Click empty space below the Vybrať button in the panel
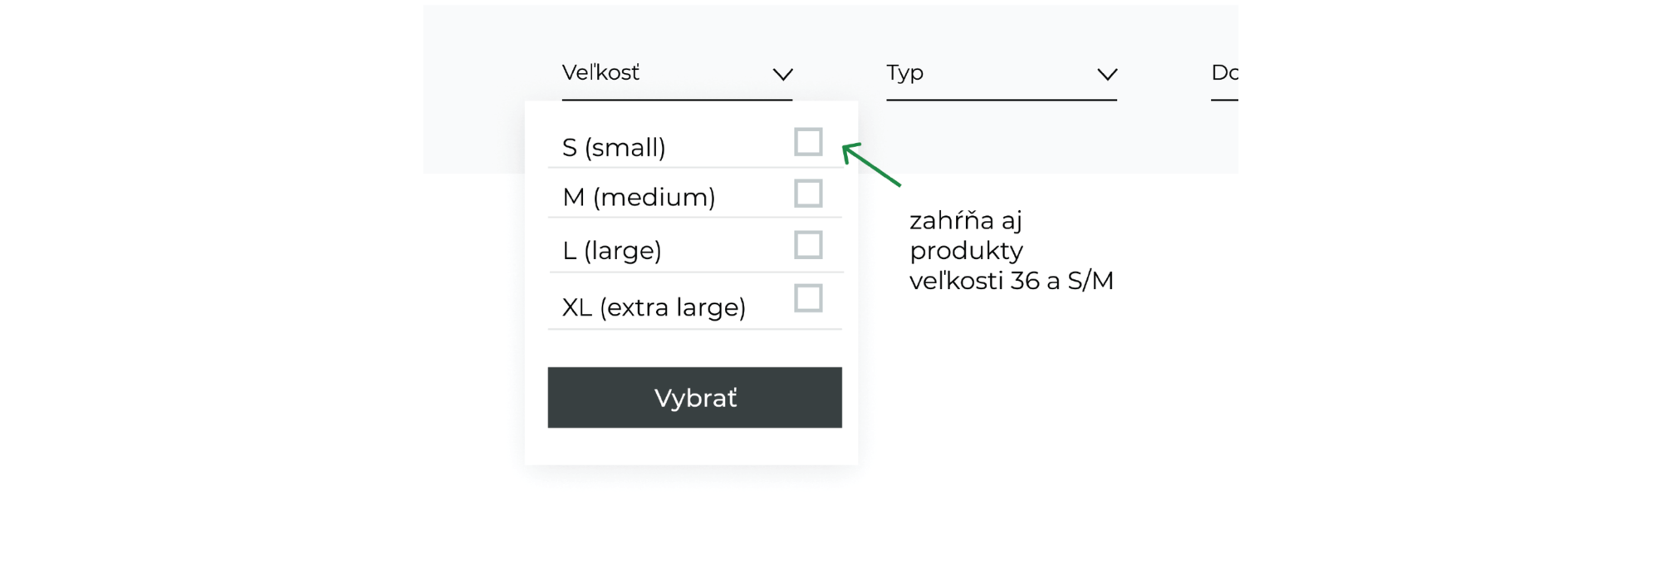The height and width of the screenshot is (564, 1661). 694,447
